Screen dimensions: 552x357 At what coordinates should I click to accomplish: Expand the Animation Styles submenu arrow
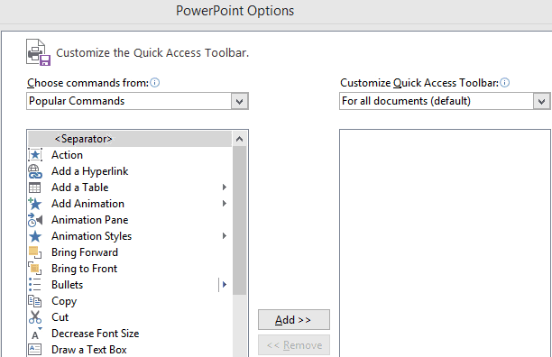coord(225,235)
